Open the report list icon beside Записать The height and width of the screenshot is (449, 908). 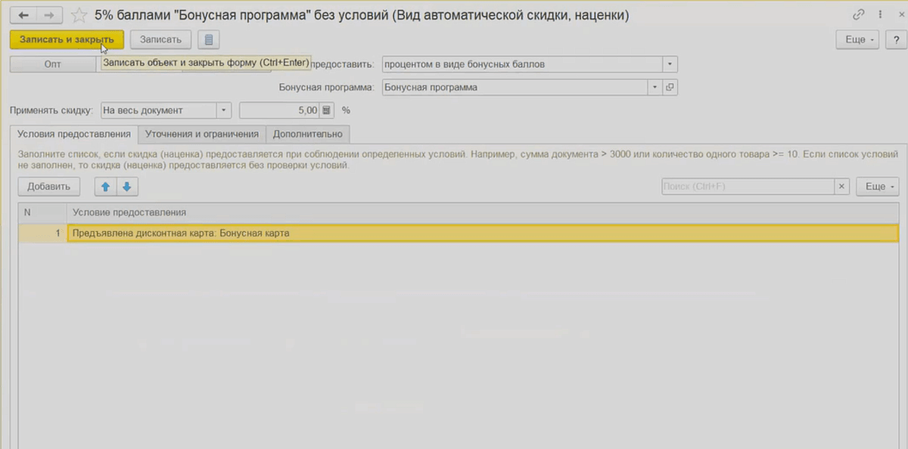(x=209, y=39)
